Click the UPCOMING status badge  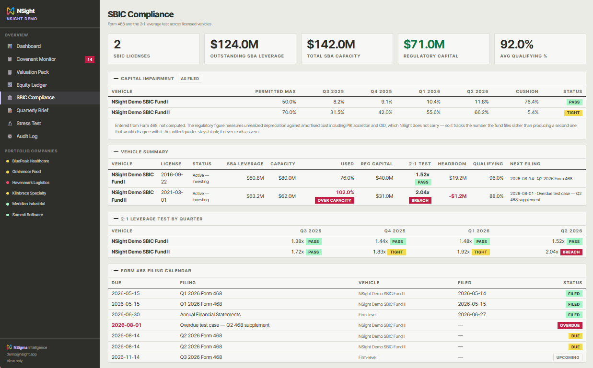click(568, 357)
